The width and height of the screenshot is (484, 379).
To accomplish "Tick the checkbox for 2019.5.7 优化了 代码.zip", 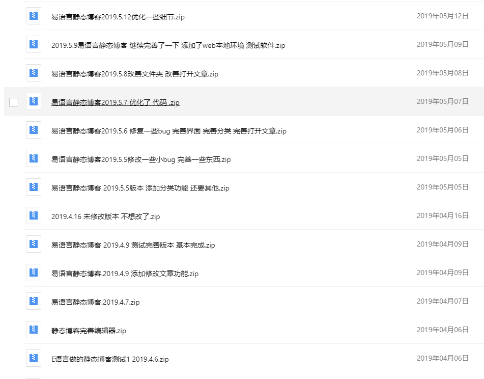I will coord(14,102).
